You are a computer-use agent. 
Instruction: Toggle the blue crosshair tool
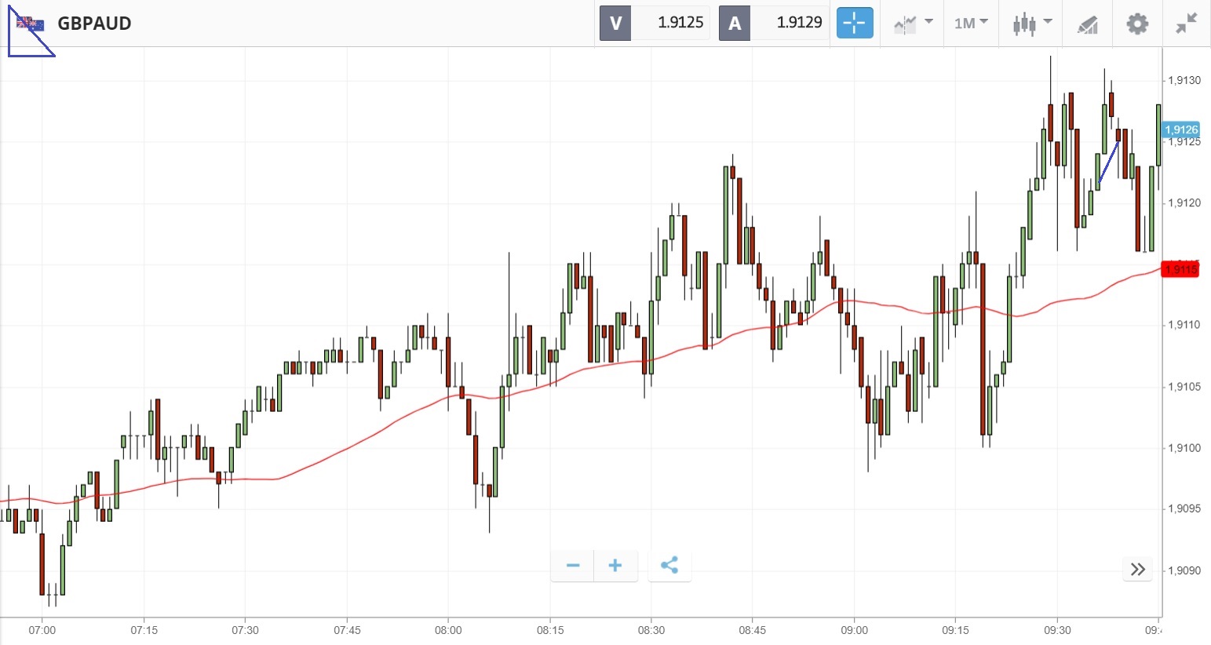(x=854, y=24)
